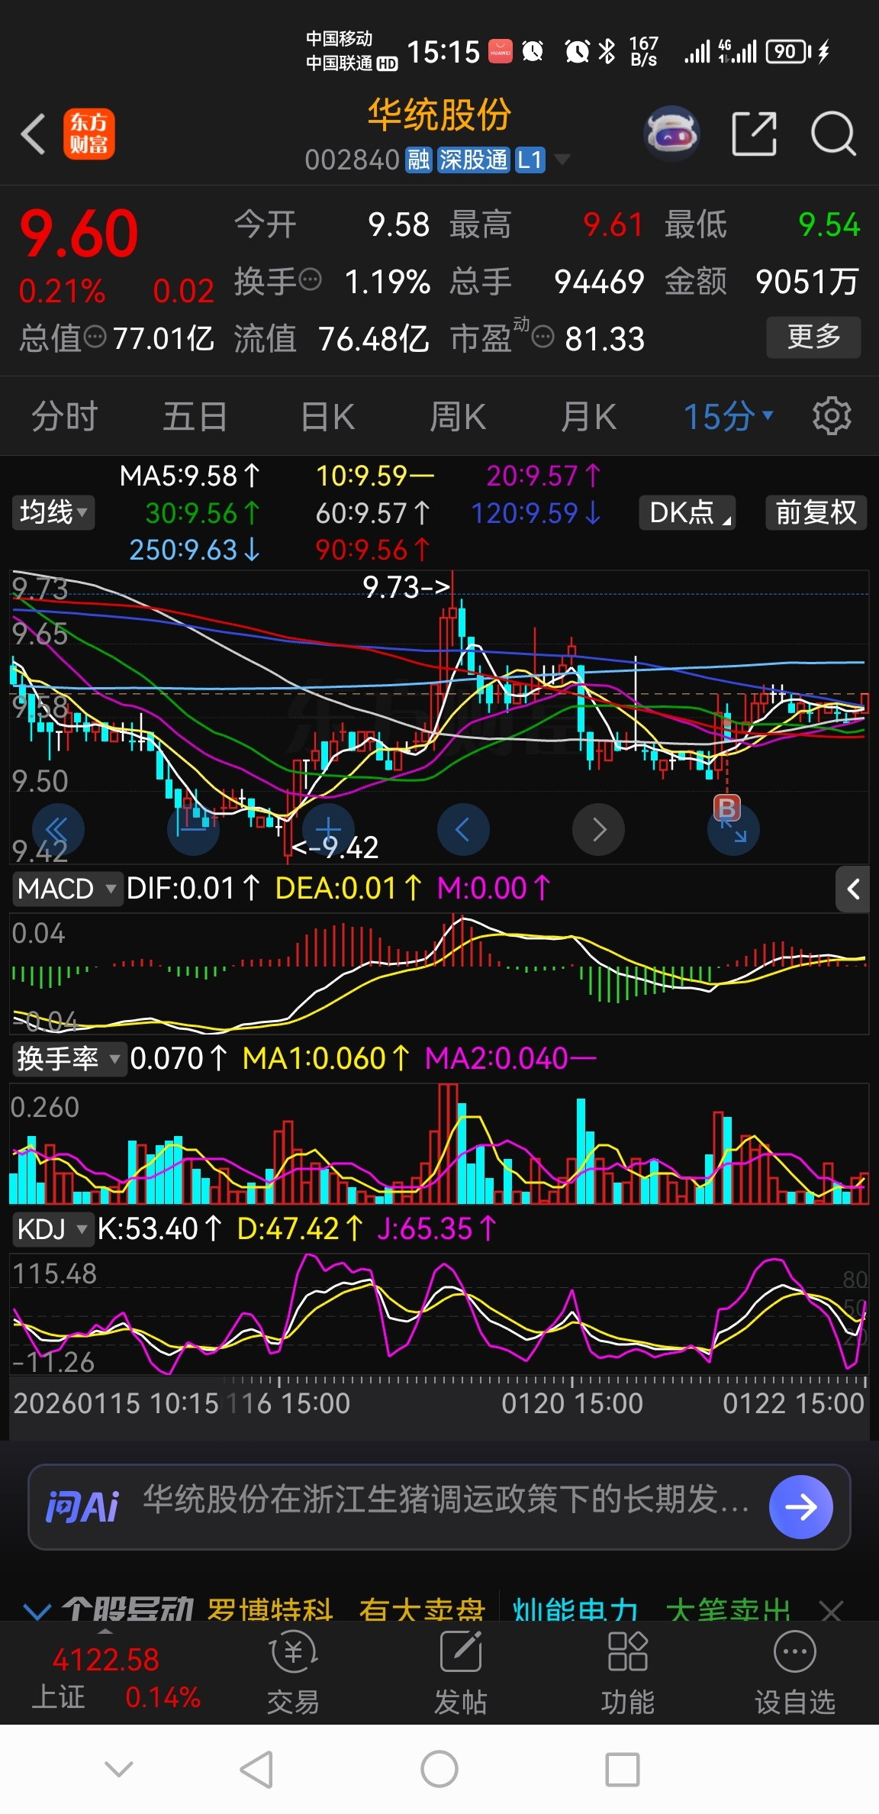Tap the 融 margin badge
Screen dimensions: 879x1814
coord(419,160)
